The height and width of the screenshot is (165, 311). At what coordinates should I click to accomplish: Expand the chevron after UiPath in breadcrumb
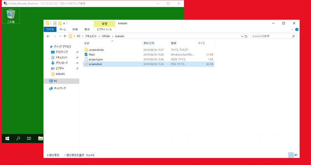pyautogui.click(x=112, y=36)
